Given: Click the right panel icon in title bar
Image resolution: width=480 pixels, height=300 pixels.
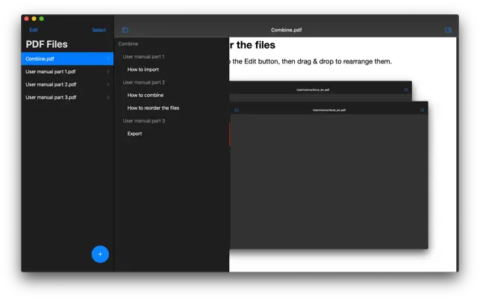Looking at the screenshot, I should click(x=448, y=30).
